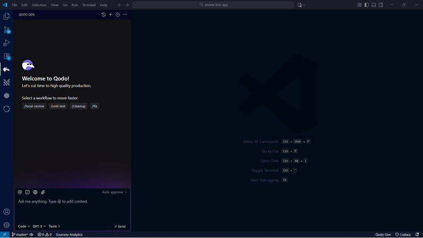Toggle the secondary side bar layout button
The image size is (423, 238).
[380, 5]
